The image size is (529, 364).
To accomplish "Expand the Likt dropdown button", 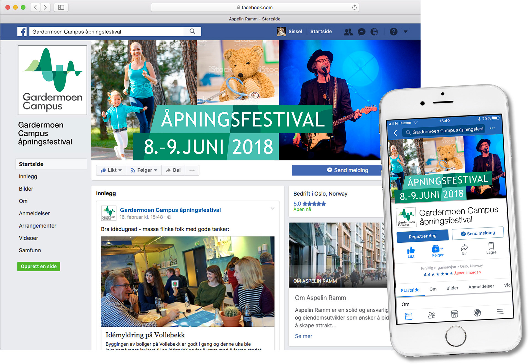I will 111,170.
